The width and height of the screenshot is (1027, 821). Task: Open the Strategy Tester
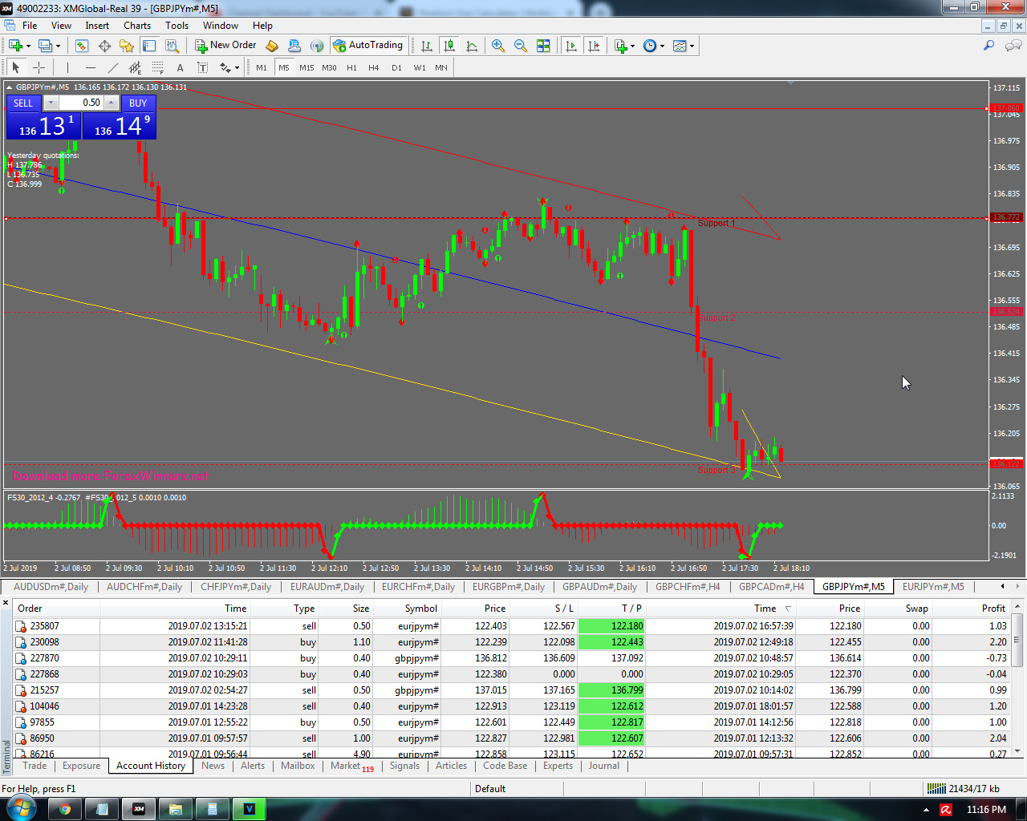coord(172,46)
